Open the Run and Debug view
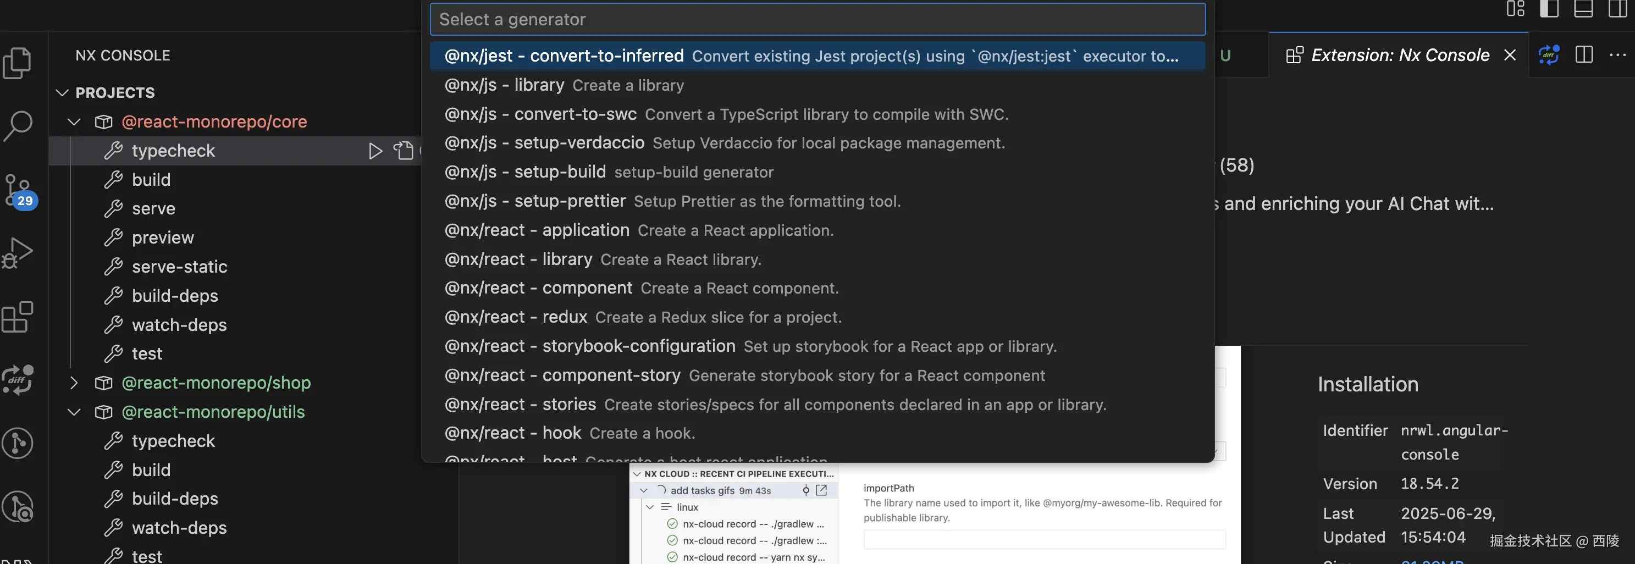Viewport: 1635px width, 564px height. point(18,252)
